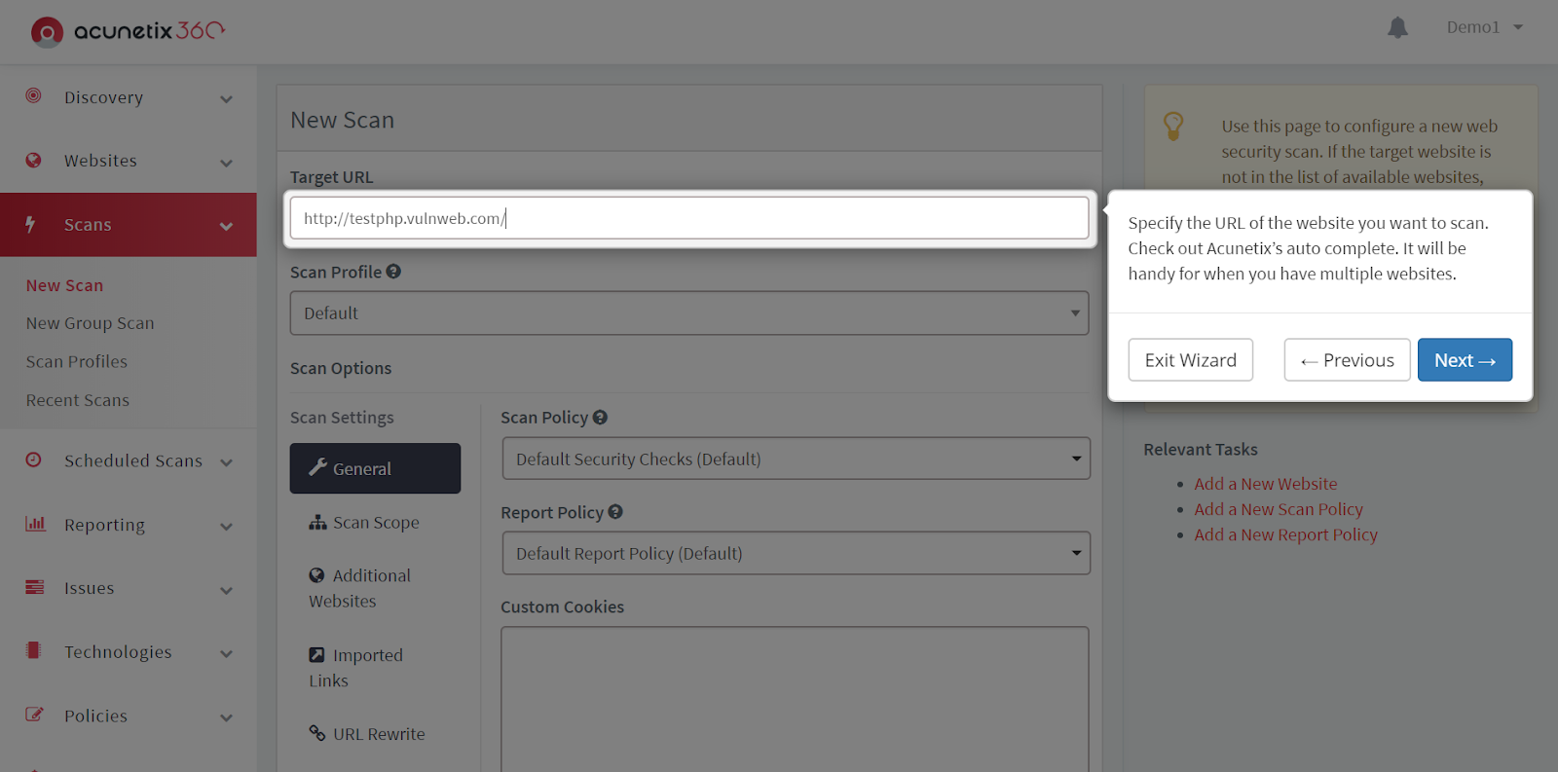
Task: Click the Reporting bar chart icon
Action: pos(35,524)
